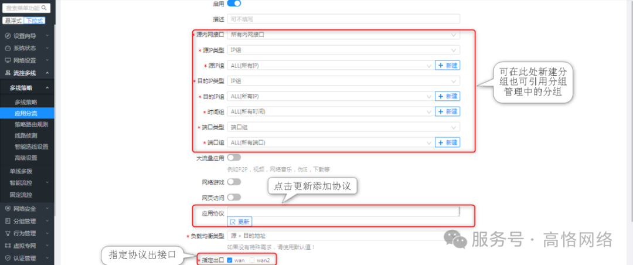Open the 目的IP类型 dropdown
Screen dimensions: 633x265
pos(343,81)
